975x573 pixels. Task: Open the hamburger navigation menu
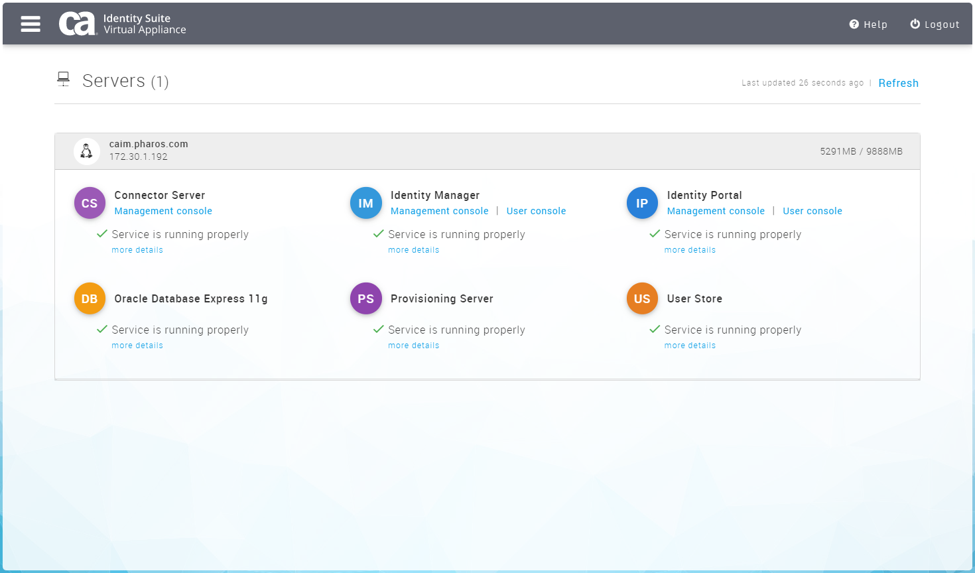(31, 24)
